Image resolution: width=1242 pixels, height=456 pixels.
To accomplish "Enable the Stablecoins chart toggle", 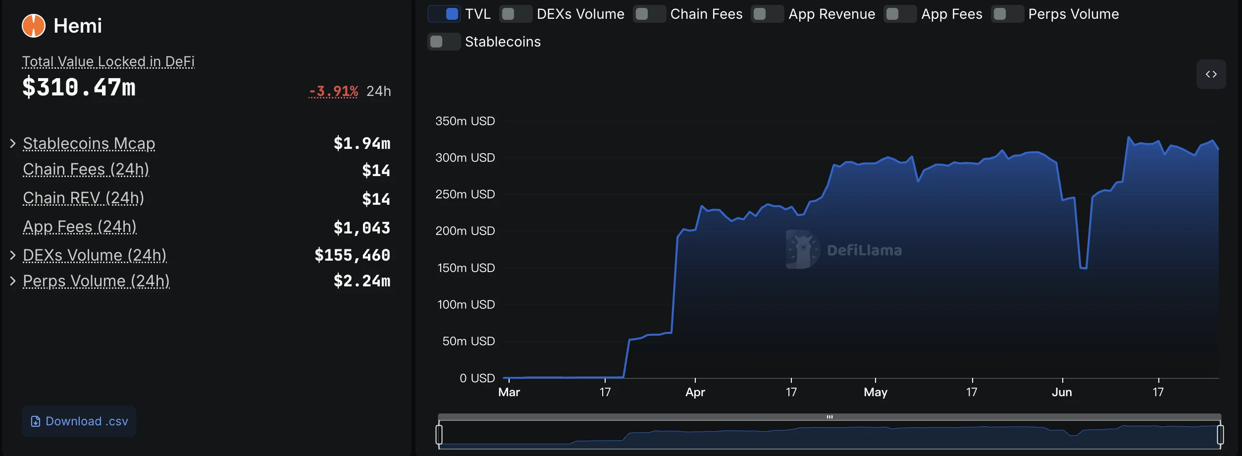I will tap(444, 42).
